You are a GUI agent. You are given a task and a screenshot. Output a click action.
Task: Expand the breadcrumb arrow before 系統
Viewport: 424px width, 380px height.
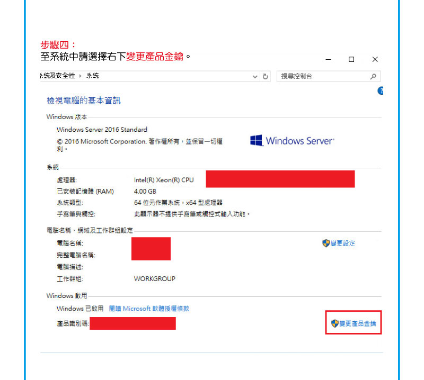pyautogui.click(x=81, y=76)
